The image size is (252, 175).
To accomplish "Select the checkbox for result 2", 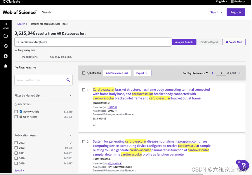I will point(84,142).
